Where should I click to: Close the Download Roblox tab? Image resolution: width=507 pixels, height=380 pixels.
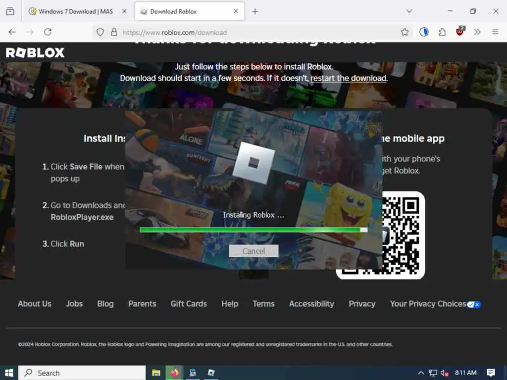pos(236,11)
